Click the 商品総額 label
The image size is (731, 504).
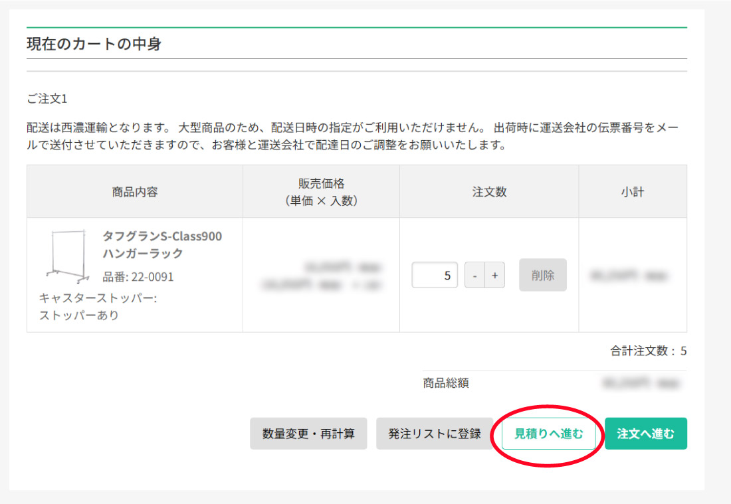click(446, 383)
